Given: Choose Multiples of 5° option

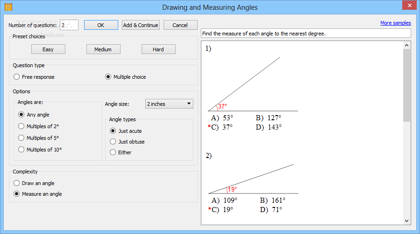Looking at the screenshot, I should [x=39, y=138].
